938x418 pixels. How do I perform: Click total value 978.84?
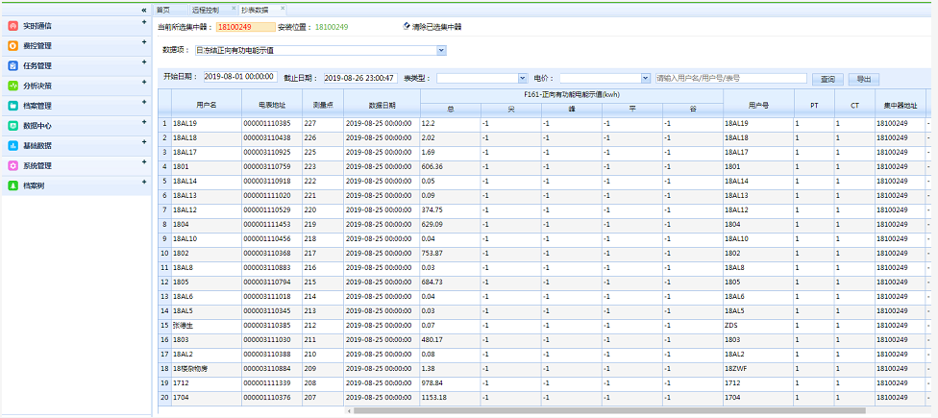[450, 382]
